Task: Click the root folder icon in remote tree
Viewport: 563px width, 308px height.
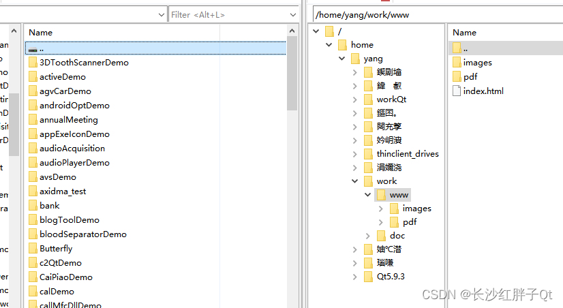Action: pyautogui.click(x=330, y=31)
